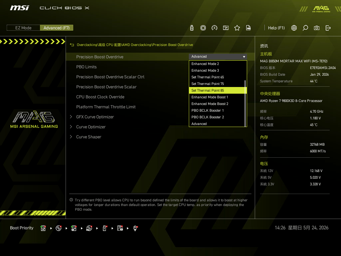Open GFX Curve Optimizer submenu label

tap(95, 117)
